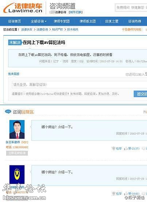This screenshot has height=202, width=147.
Task: Go to the 咨询热榜 navigation tab
Action: [x=135, y=21]
